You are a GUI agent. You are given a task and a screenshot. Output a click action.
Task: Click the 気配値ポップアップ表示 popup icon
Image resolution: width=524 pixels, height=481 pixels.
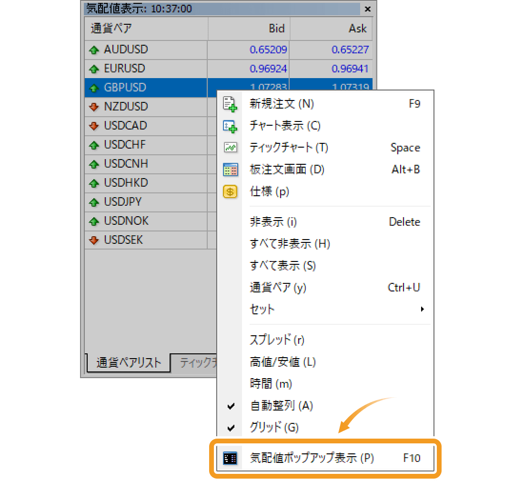pyautogui.click(x=230, y=458)
